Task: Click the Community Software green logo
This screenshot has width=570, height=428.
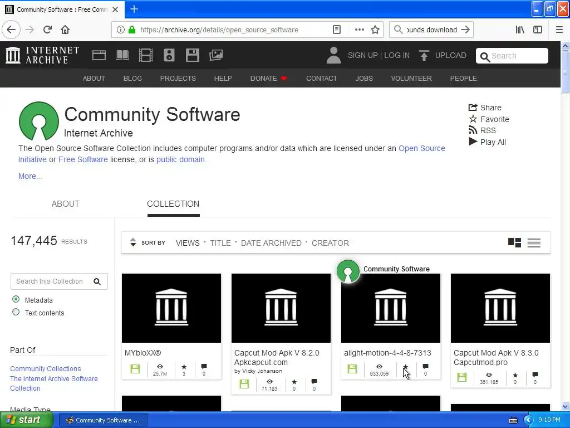Action: tap(39, 121)
